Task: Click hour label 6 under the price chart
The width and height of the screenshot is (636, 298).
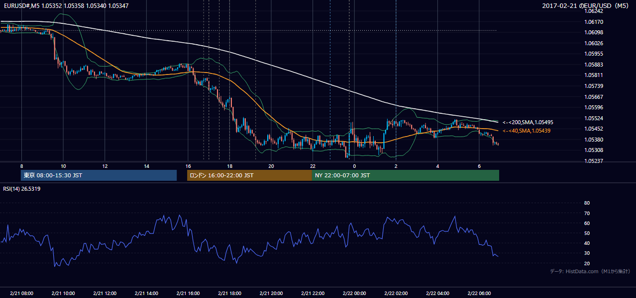Action: (x=479, y=166)
